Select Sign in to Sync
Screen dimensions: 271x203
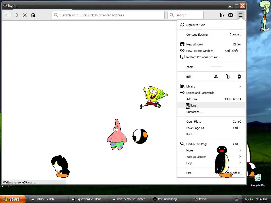(211, 25)
